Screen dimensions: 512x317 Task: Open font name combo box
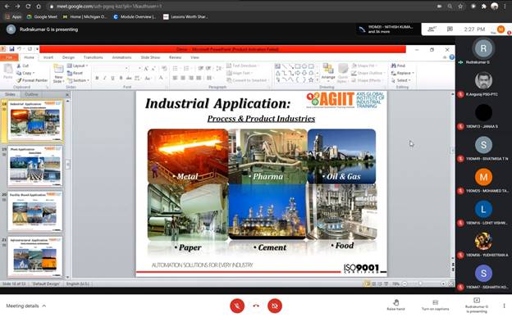click(x=111, y=68)
